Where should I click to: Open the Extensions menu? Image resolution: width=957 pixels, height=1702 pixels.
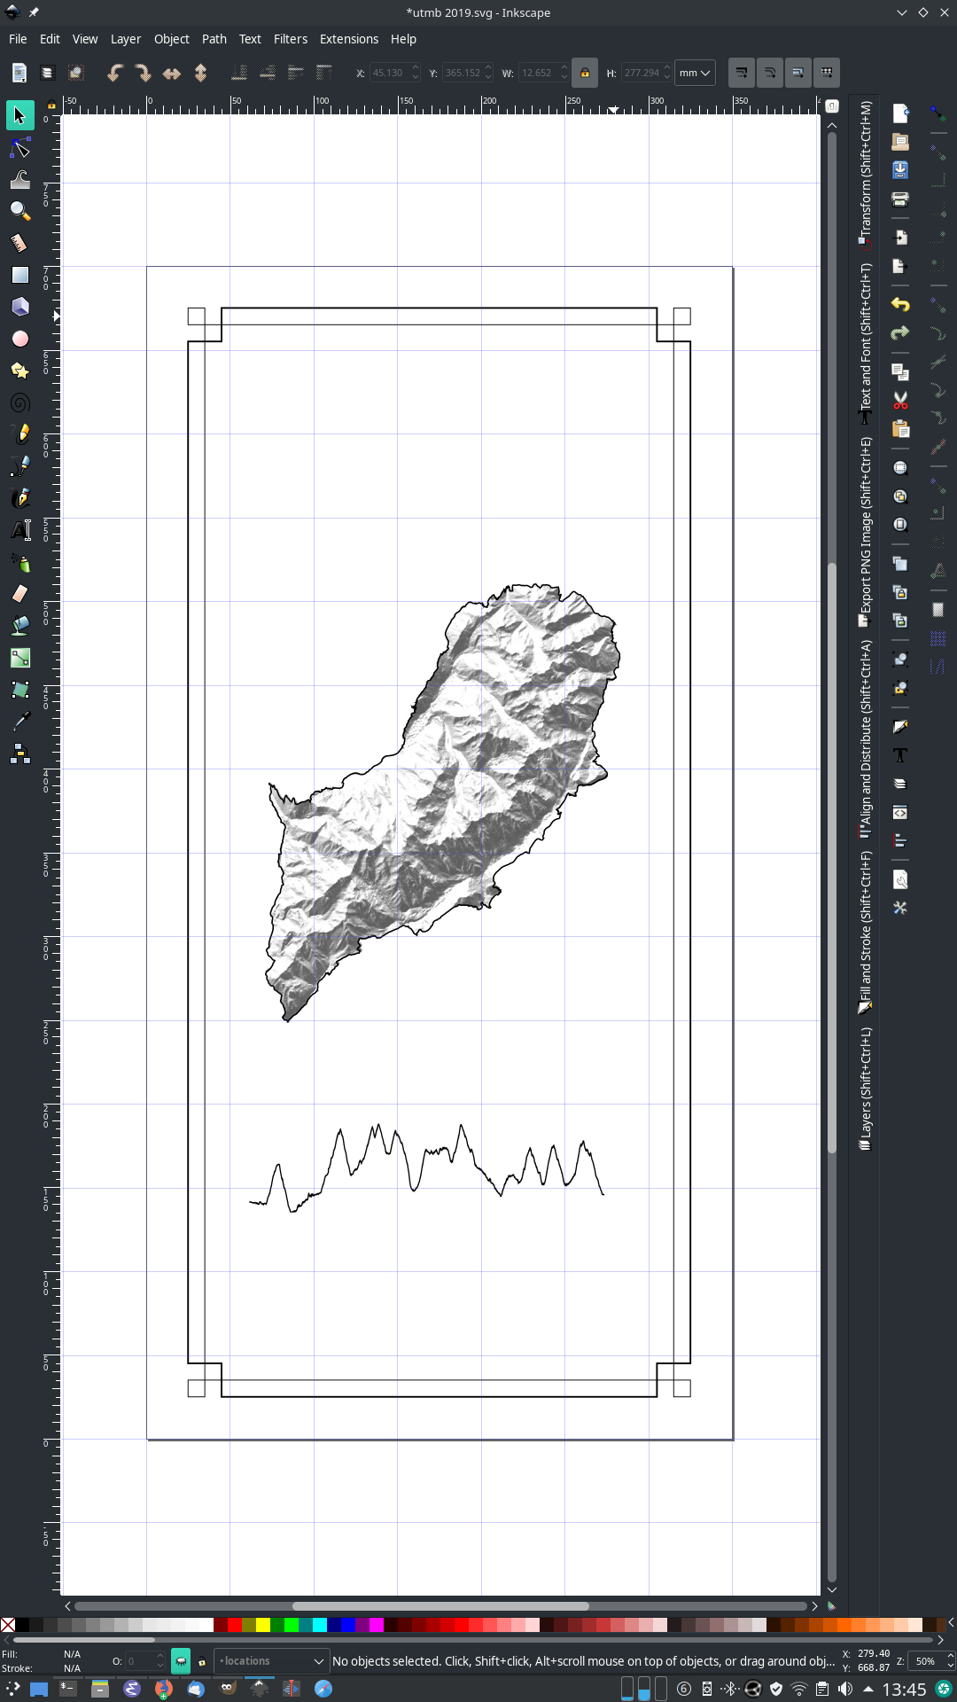[x=349, y=39]
